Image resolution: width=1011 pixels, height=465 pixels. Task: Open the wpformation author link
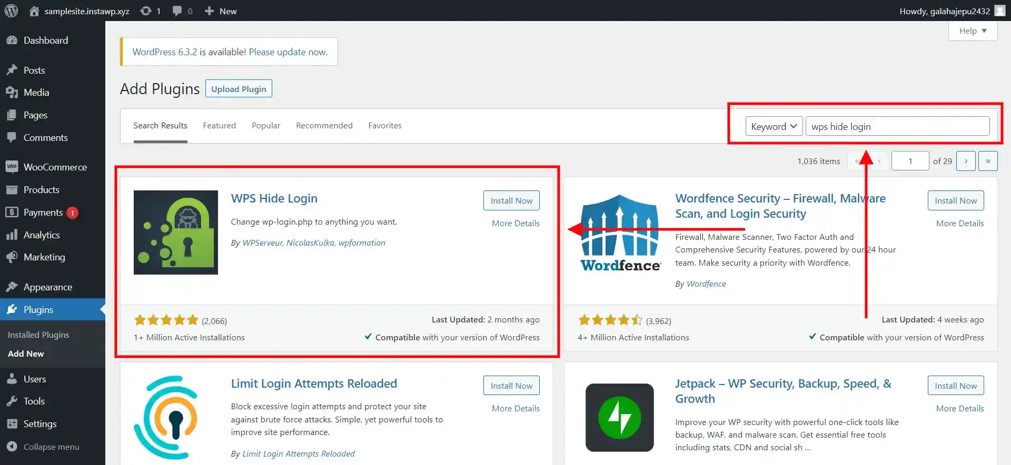[362, 243]
